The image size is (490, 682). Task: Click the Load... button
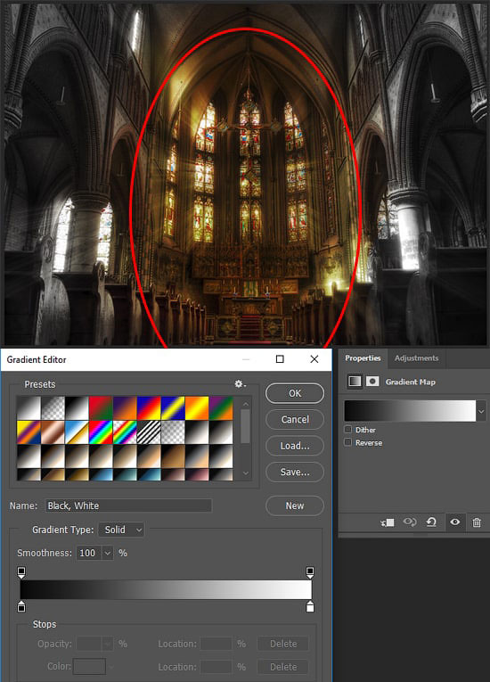pos(295,446)
